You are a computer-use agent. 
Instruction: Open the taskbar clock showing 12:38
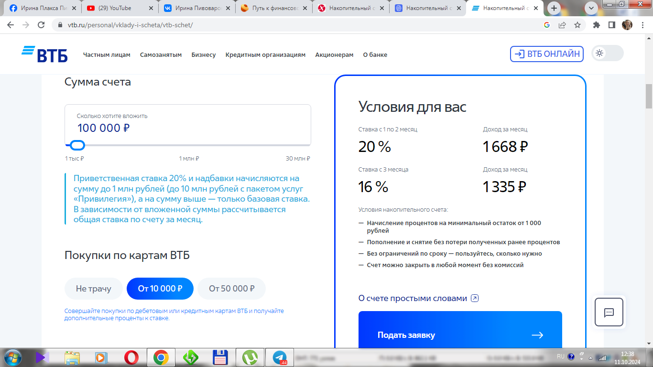click(627, 357)
